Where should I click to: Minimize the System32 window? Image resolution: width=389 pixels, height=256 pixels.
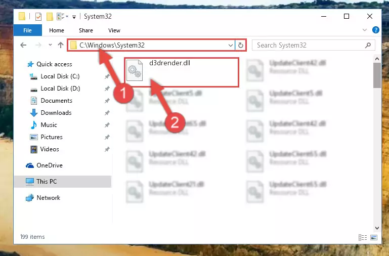coord(324,16)
